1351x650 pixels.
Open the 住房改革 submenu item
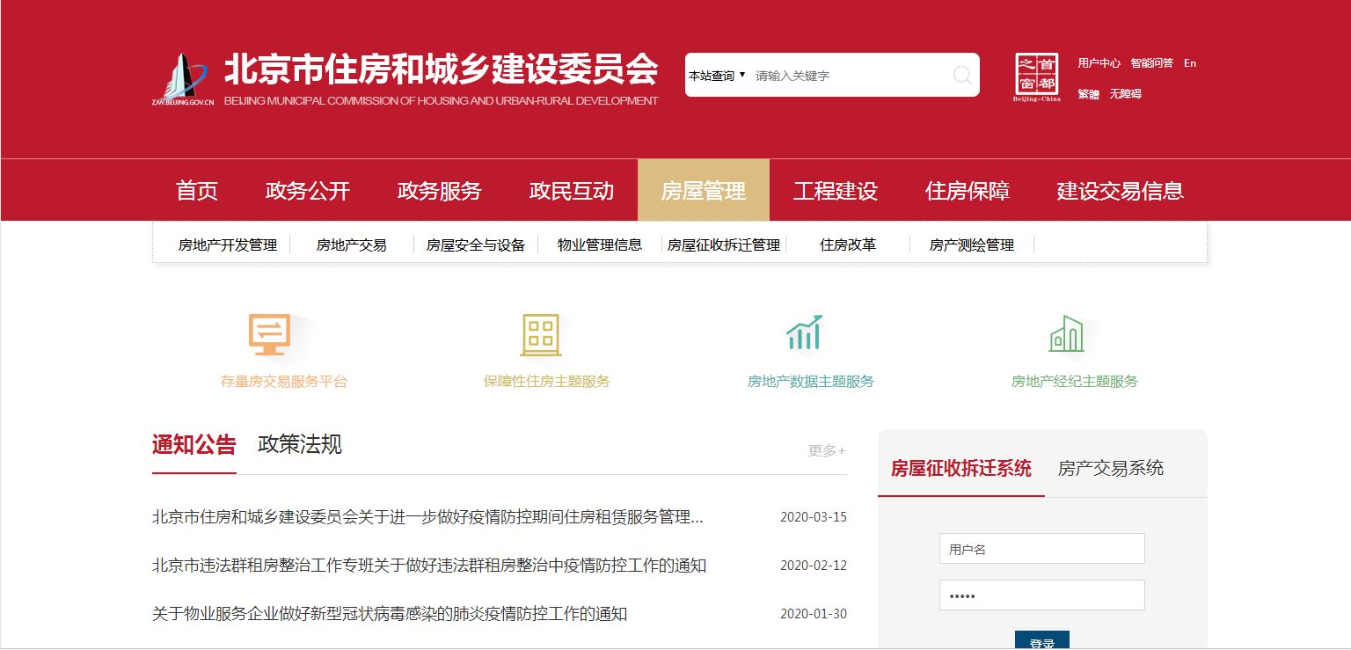[848, 245]
